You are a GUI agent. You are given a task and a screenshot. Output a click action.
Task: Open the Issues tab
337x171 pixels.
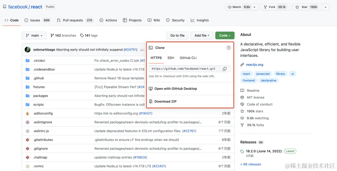tap(38, 20)
